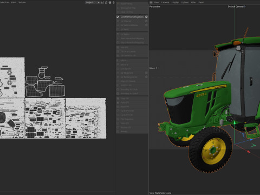The image size is (260, 195).
Task: Choose Align UV Island command
Action: pyautogui.click(x=132, y=81)
